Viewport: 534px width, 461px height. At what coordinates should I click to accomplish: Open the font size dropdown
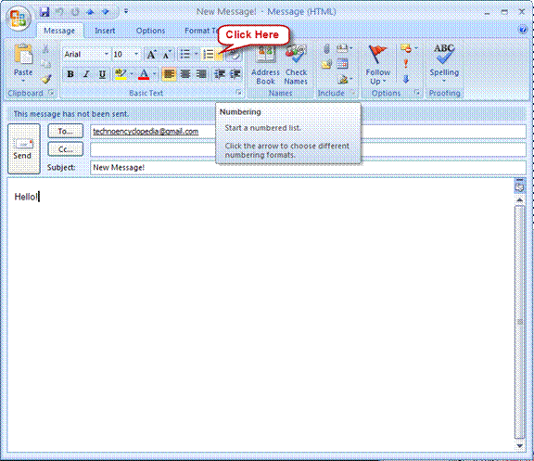coord(136,54)
